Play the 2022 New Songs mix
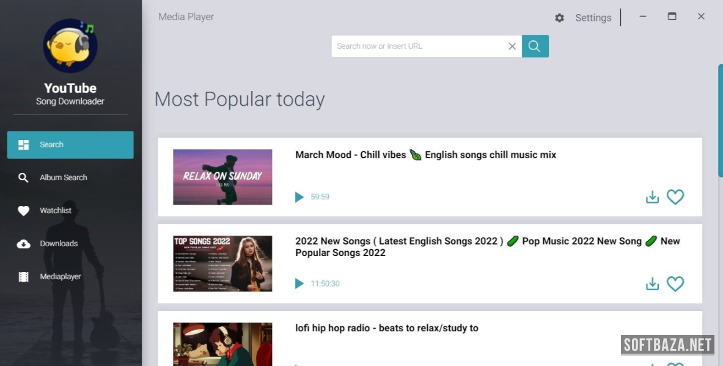 point(299,284)
